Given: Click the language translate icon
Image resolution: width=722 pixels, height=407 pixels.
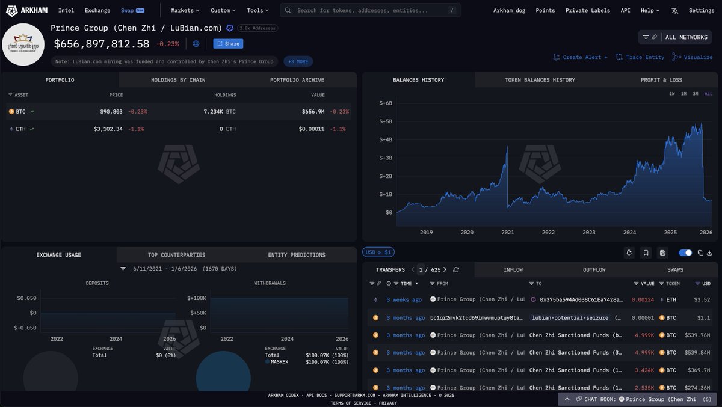Looking at the screenshot, I should click(674, 10).
